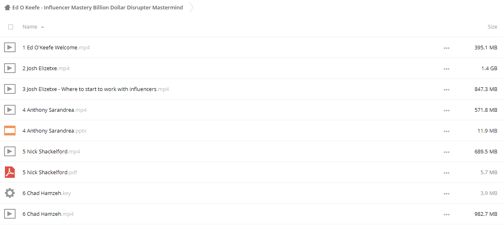The image size is (503, 226).
Task: Click video icon for 2 Josh Elizetxe.mp4
Action: click(x=10, y=68)
